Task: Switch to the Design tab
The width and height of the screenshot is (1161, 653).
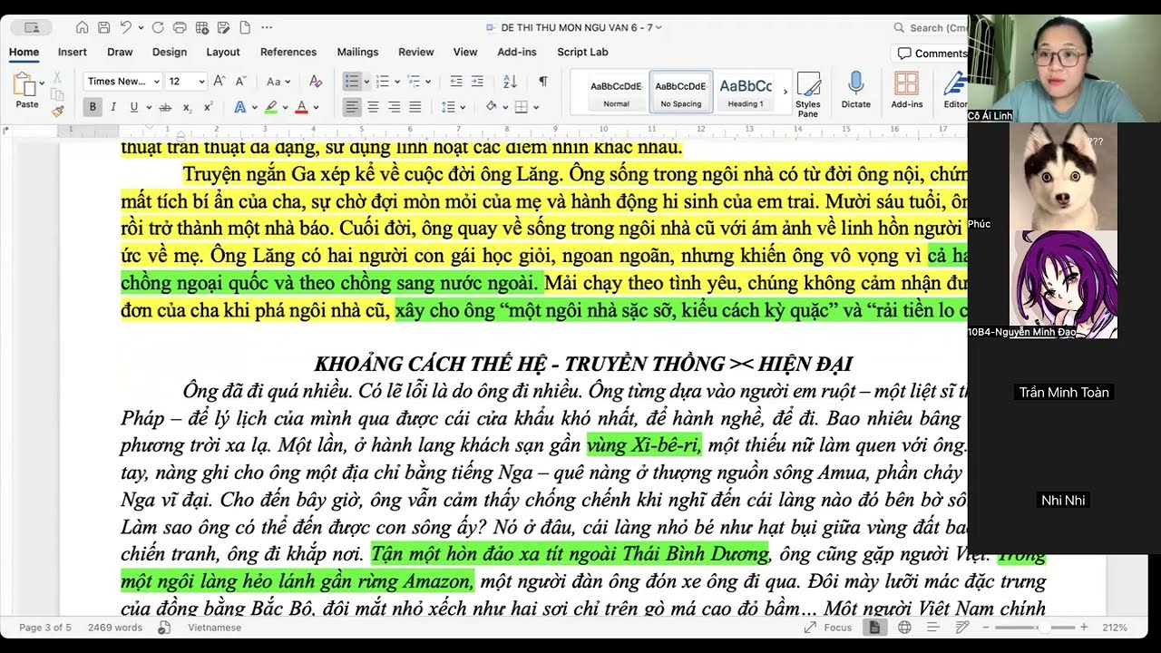Action: click(x=170, y=53)
